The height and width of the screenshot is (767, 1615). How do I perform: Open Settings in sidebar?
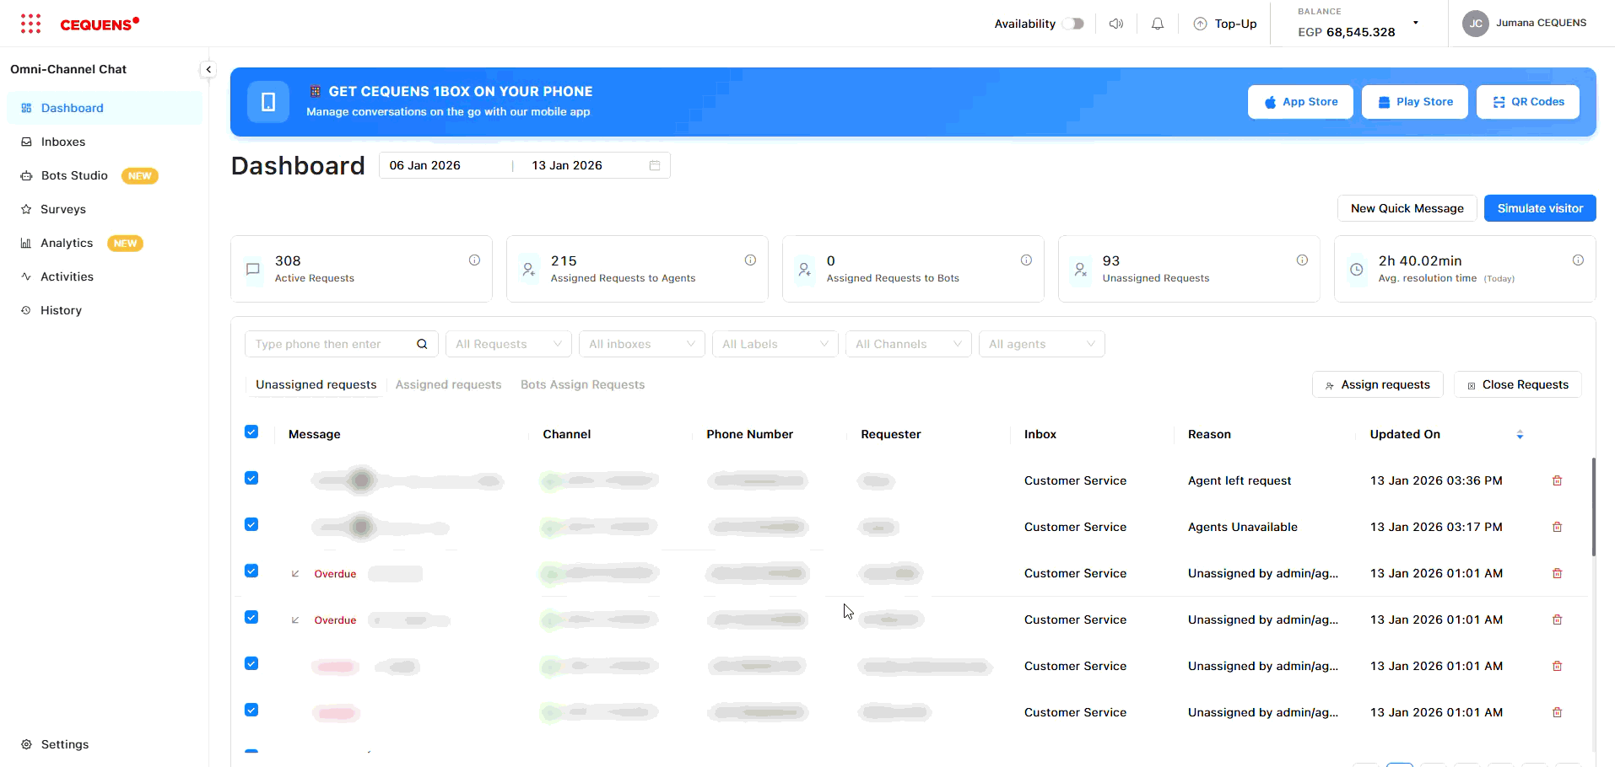[x=105, y=744]
